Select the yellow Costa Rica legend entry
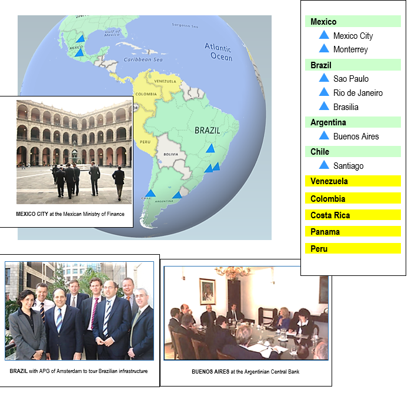Screen dimensions: 408x393 [353, 215]
